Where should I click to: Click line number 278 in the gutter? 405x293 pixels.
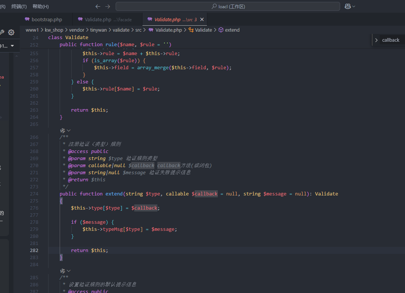(x=34, y=222)
